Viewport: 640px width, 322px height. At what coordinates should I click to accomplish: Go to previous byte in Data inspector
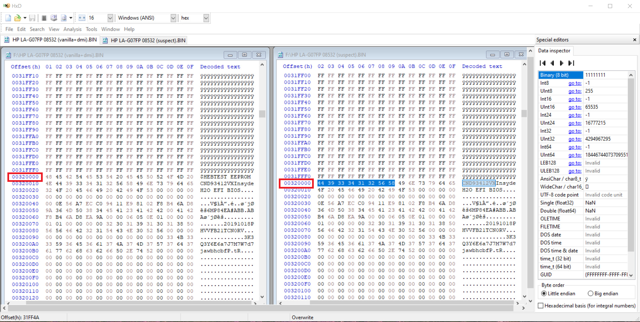552,63
